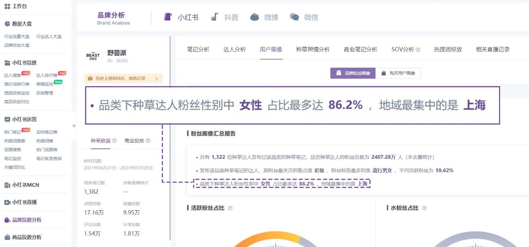Click the 粉丝画像汇总报告 heading
Screen dimensions: 529x247
click(x=213, y=134)
